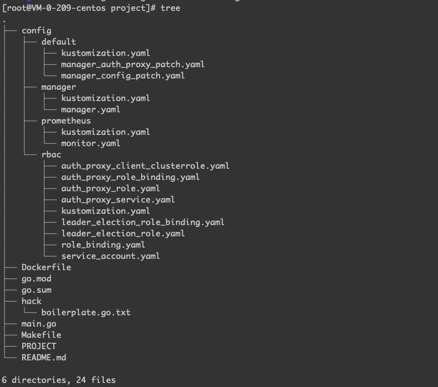Click the hack directory name
Screen dimensions: 438x387
click(31, 301)
